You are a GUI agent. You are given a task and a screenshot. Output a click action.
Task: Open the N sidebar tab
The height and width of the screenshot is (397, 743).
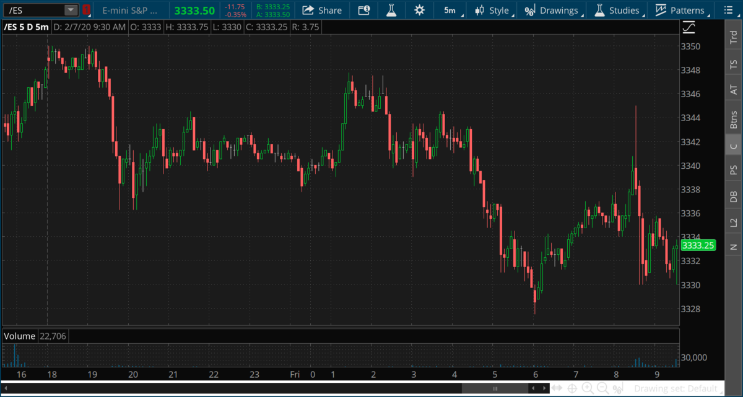coord(734,247)
